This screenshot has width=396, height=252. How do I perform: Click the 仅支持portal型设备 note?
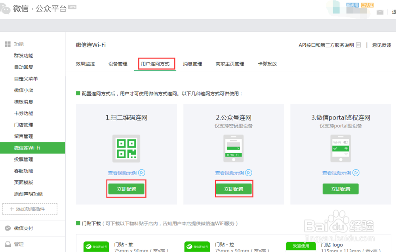[x=341, y=126]
